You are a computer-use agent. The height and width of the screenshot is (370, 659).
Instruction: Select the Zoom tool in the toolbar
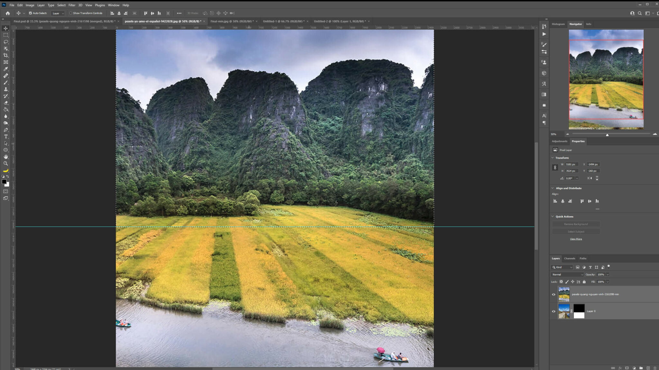point(5,163)
